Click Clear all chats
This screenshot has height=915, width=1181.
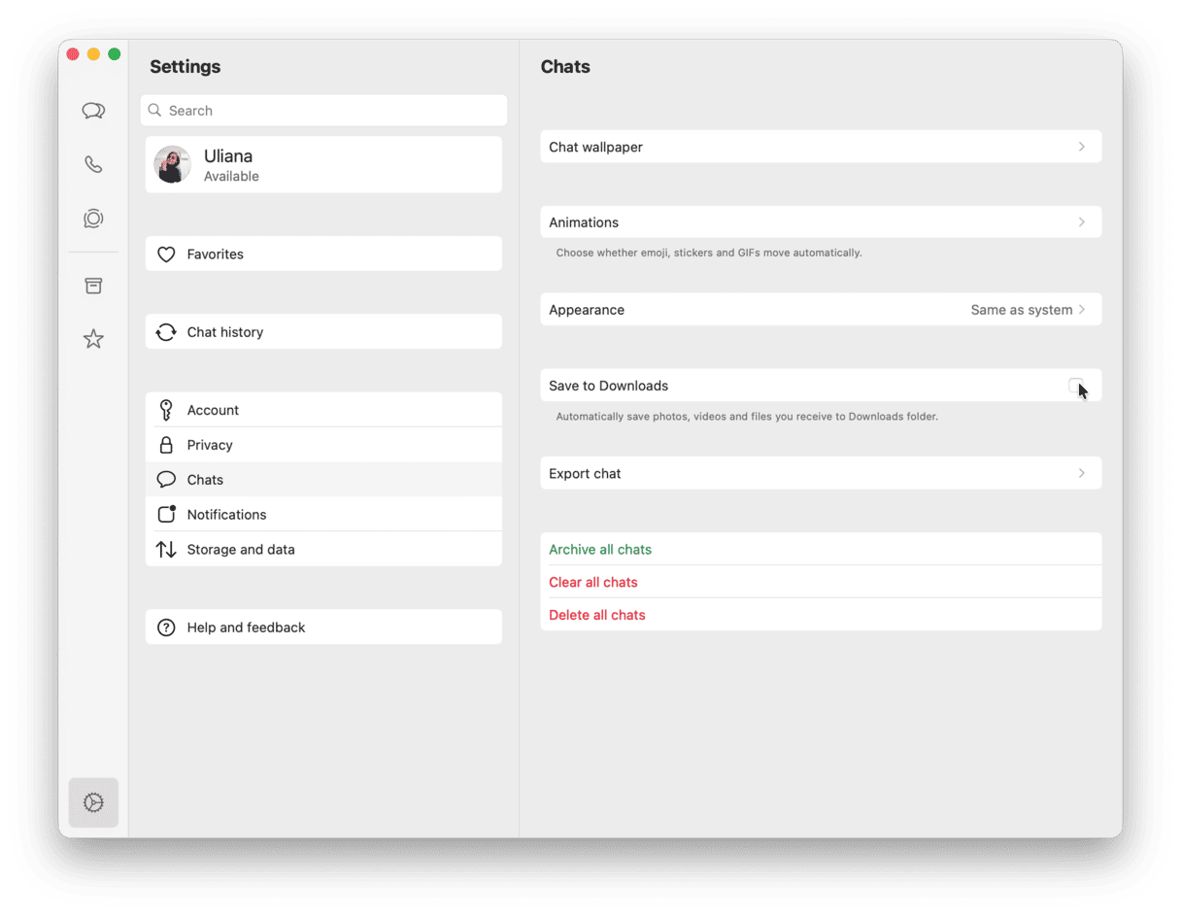(593, 583)
